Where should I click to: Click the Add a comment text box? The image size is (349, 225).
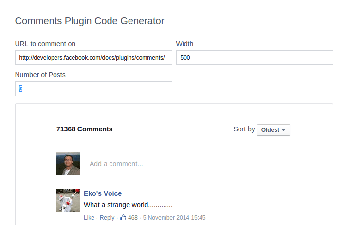point(187,163)
